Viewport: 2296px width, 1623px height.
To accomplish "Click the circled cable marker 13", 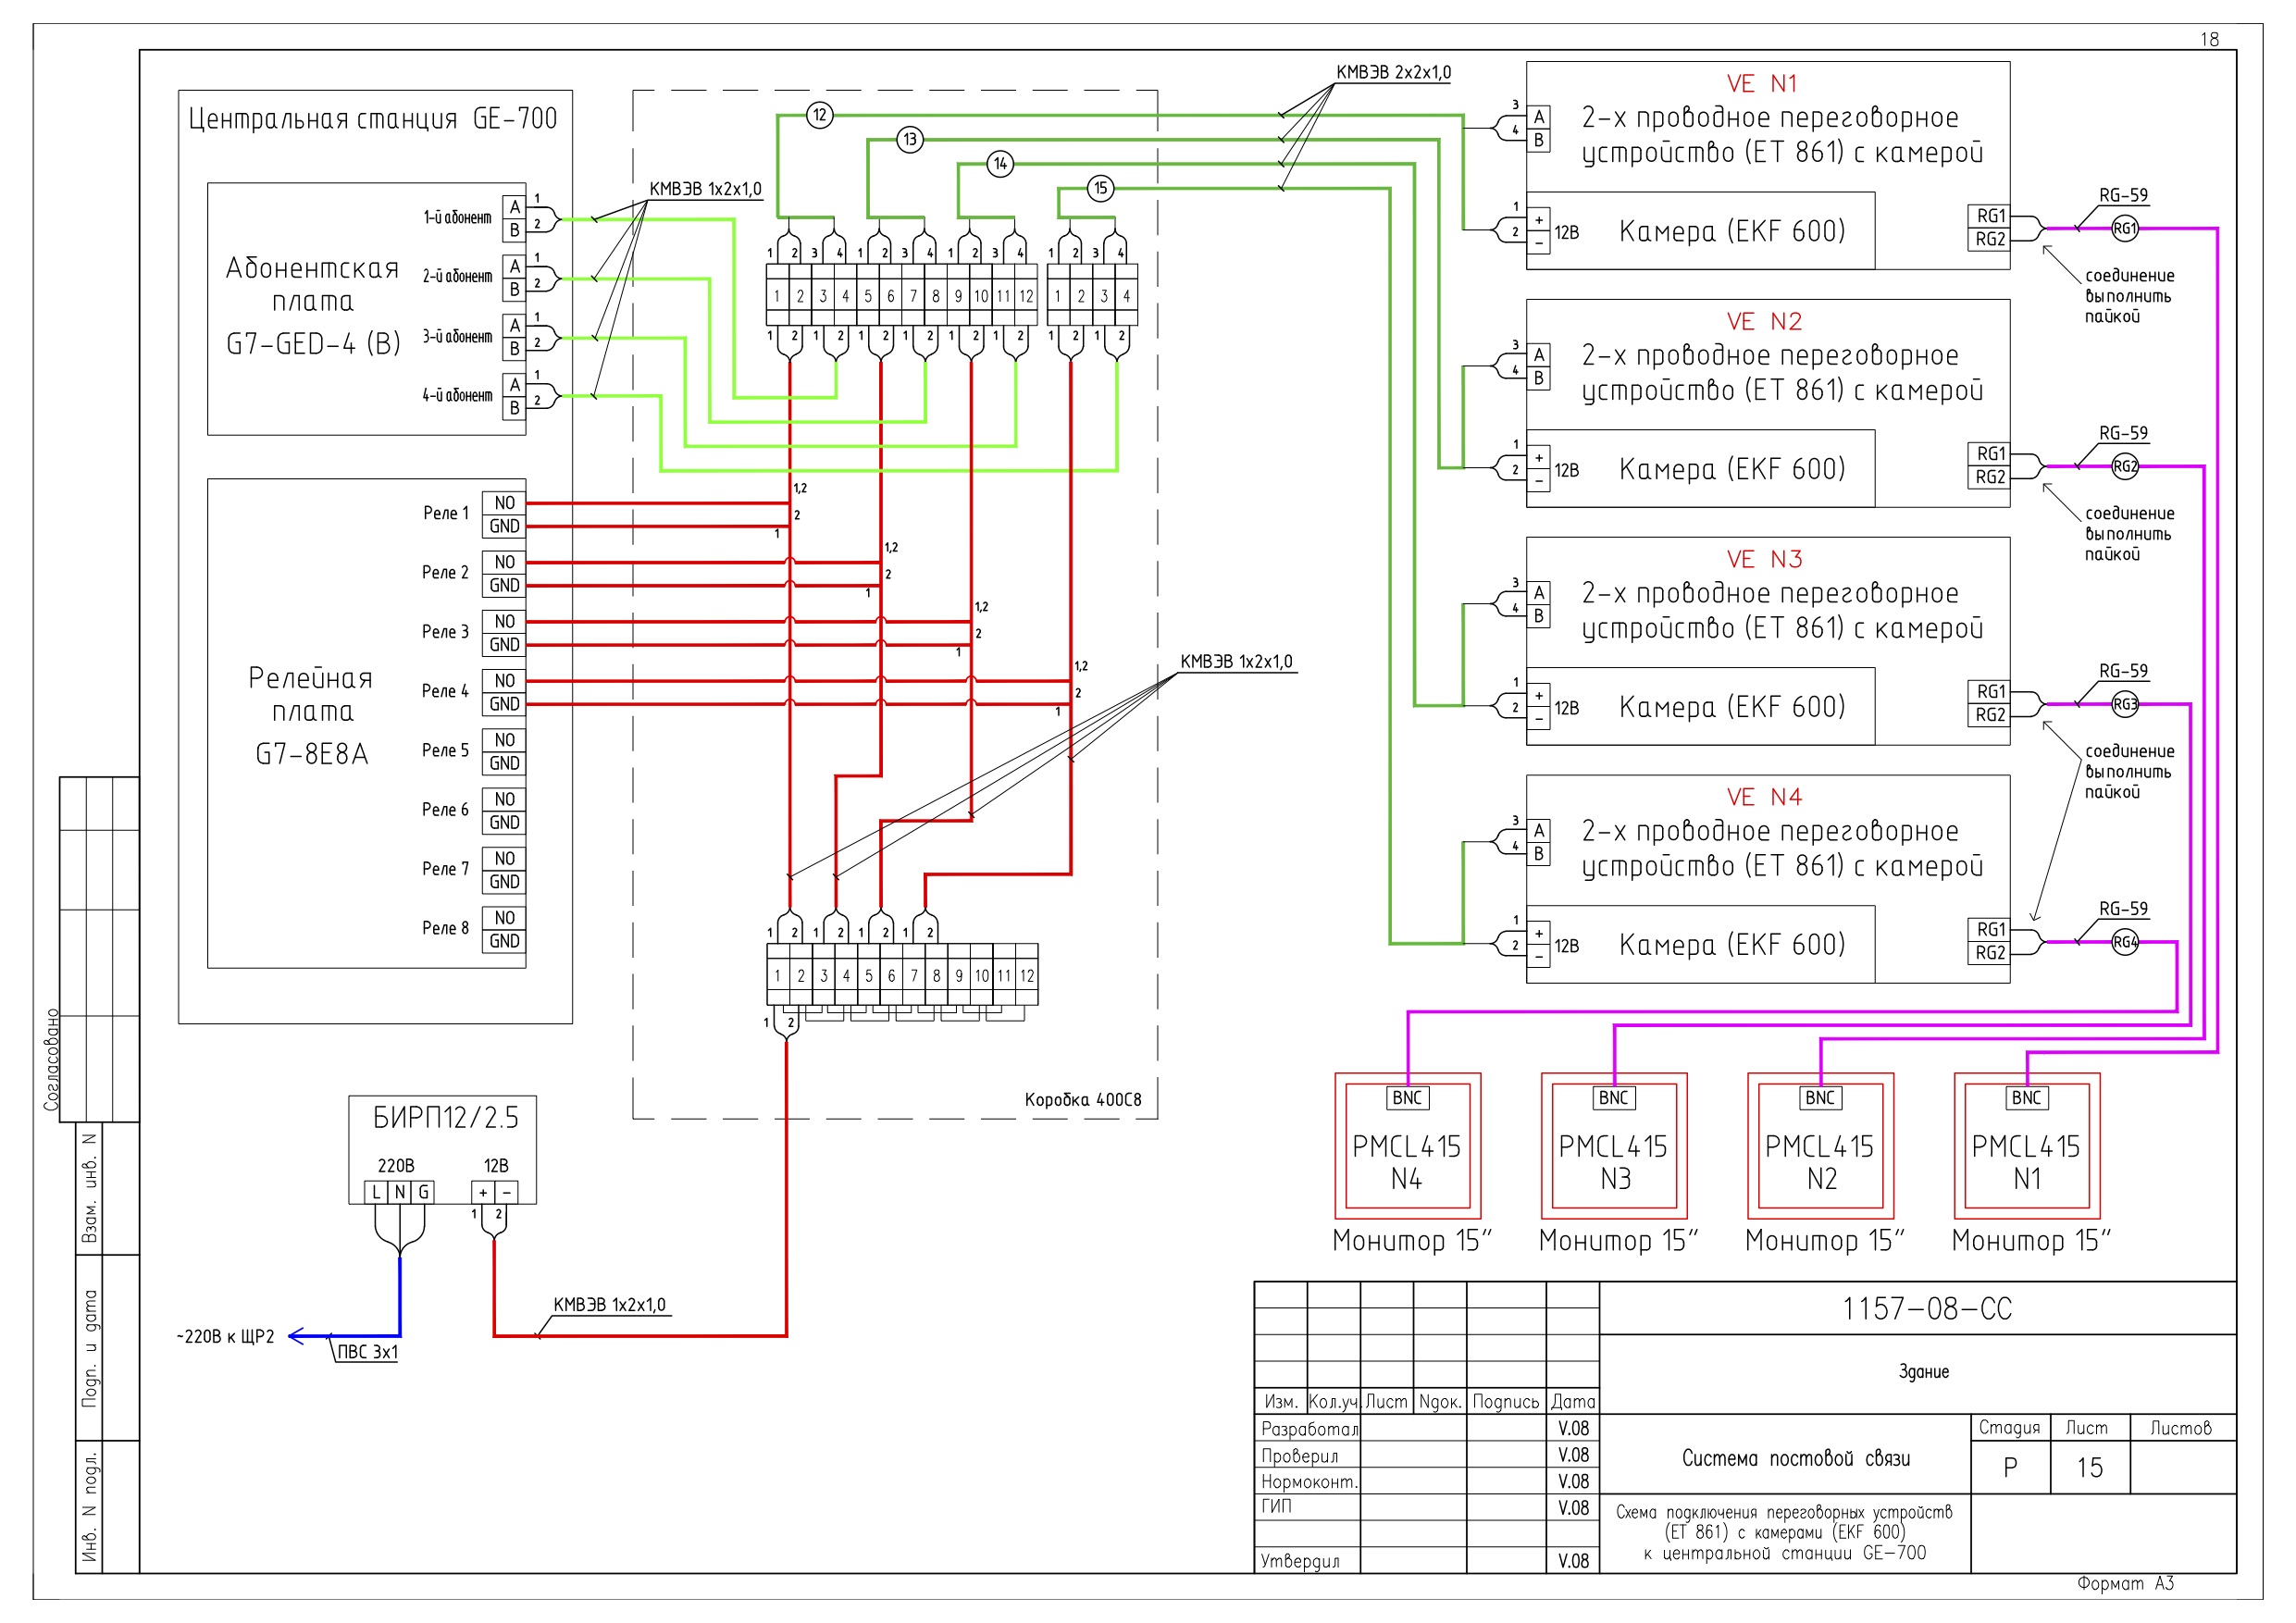I will tap(909, 140).
